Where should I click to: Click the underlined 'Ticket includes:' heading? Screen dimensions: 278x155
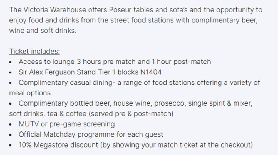click(x=34, y=51)
